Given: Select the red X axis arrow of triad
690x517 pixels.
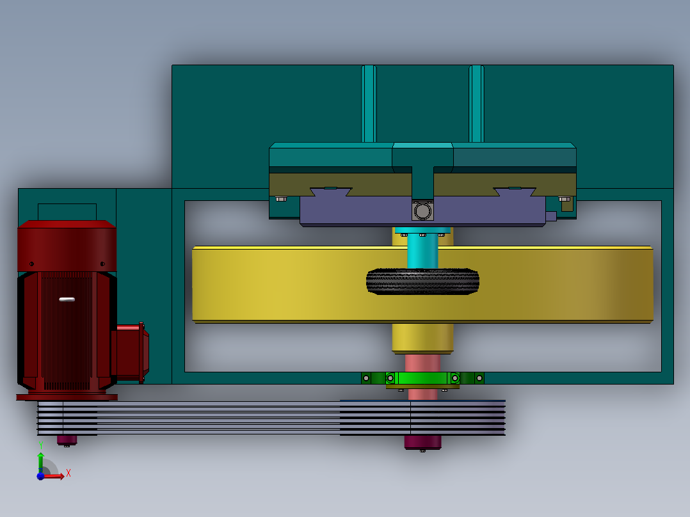Looking at the screenshot, I should point(55,476).
